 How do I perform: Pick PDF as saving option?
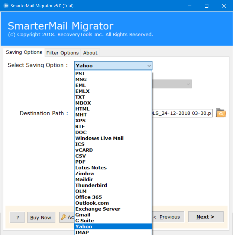[x=113, y=162]
